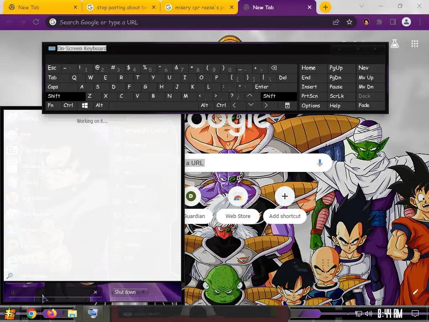Reload the page with the refresh icon
The height and width of the screenshot is (322, 429).
(x=36, y=22)
